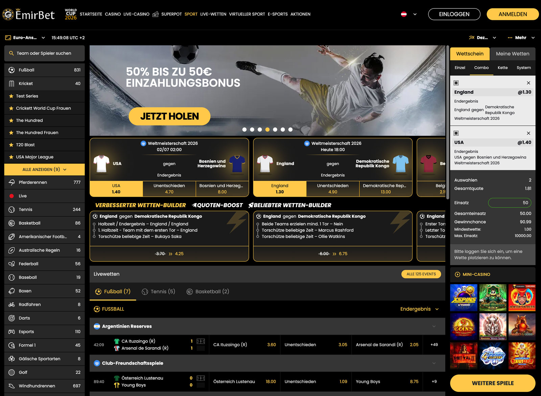Click the Einsatz stake input field

tap(510, 203)
